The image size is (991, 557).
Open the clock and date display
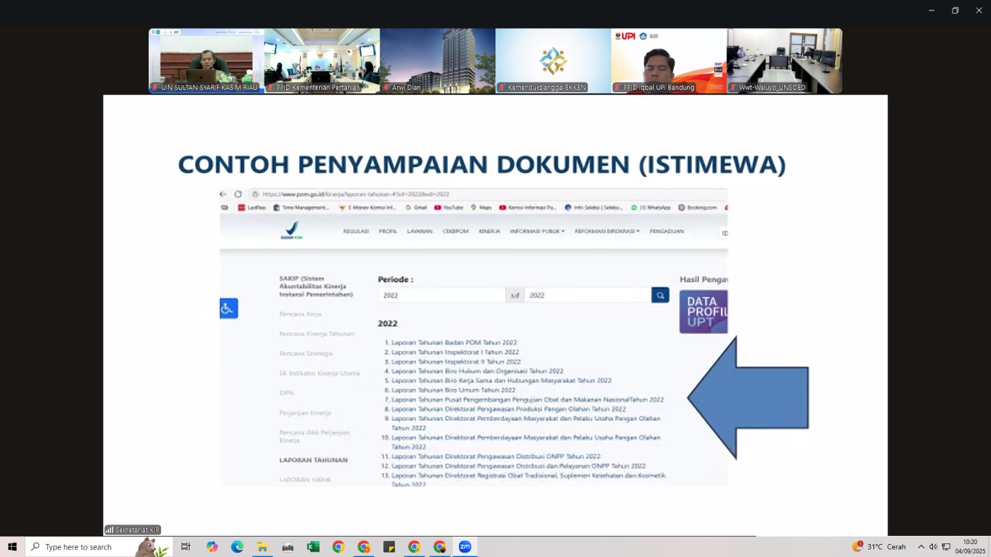970,547
